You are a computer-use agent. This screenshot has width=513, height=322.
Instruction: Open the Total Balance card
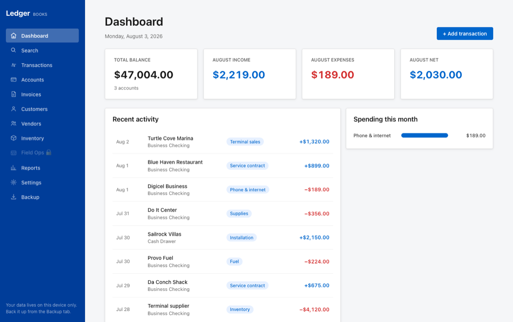pyautogui.click(x=151, y=74)
